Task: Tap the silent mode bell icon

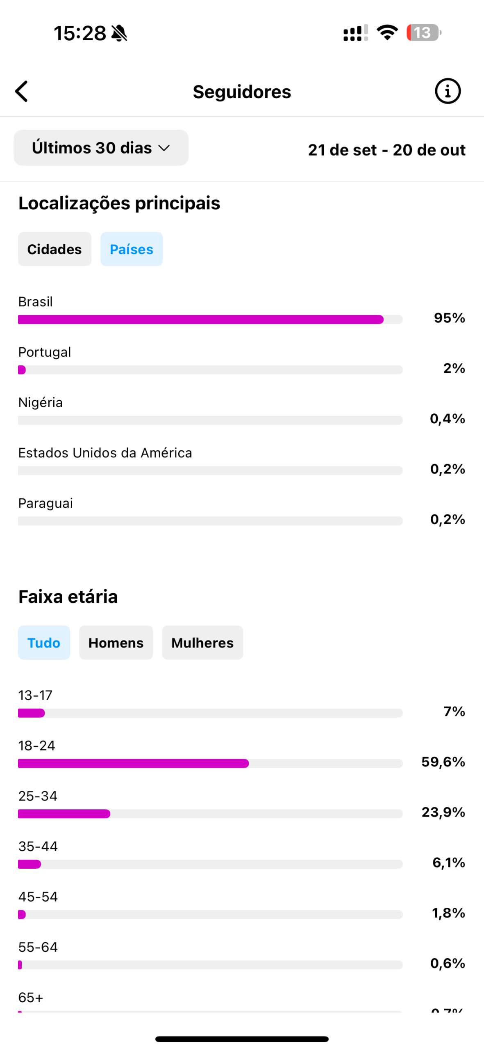Action: (x=119, y=33)
